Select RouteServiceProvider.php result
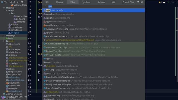Image resolution: width=178 pixels, height=100 pixels. click(93, 88)
